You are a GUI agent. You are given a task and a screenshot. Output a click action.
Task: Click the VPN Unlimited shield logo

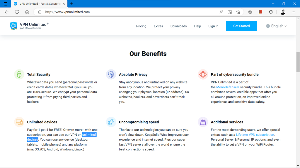pos(13,26)
